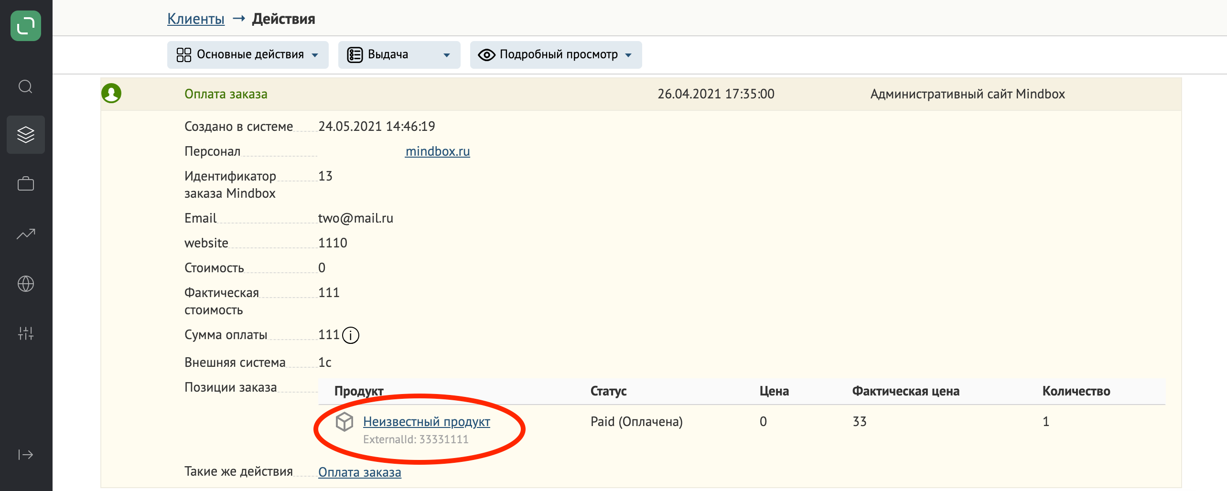Click the Фактическая цена column header
Viewport: 1227px width, 491px height.
coord(905,391)
